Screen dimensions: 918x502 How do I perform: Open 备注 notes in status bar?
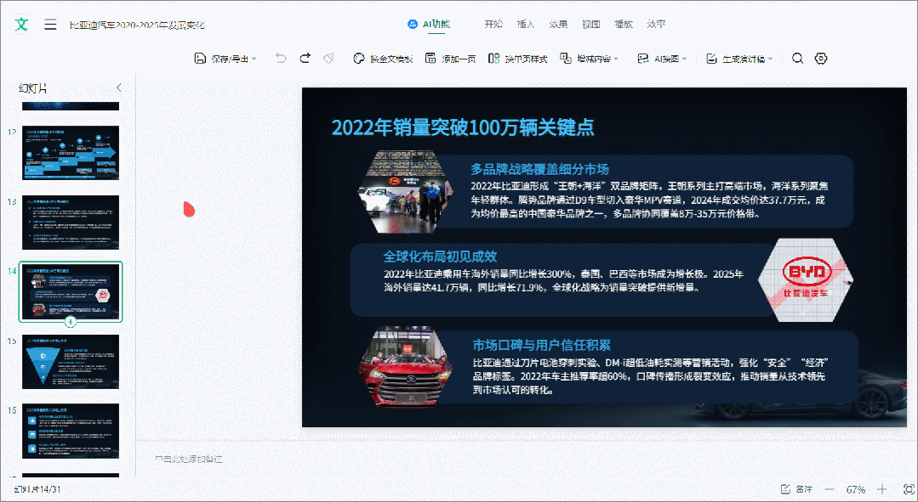coord(797,489)
